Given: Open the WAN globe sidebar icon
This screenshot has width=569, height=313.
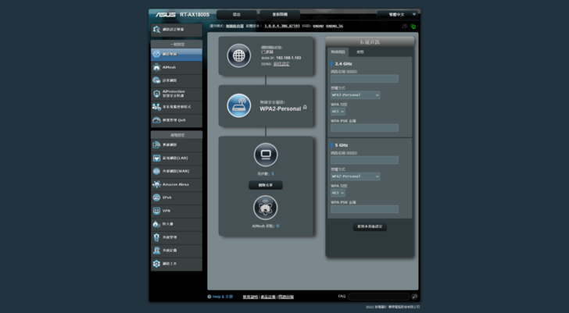Looking at the screenshot, I should (156, 171).
